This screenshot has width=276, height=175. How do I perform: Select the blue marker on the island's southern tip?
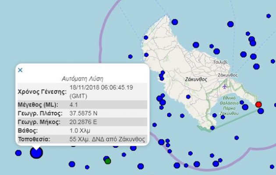coord(212,128)
